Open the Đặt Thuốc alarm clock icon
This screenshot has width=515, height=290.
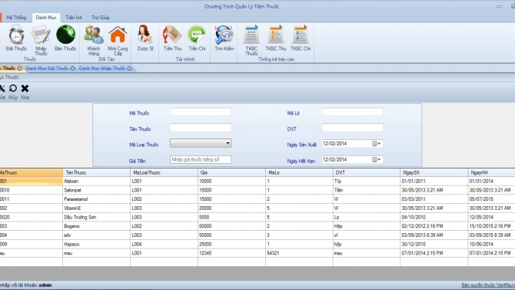(x=16, y=35)
